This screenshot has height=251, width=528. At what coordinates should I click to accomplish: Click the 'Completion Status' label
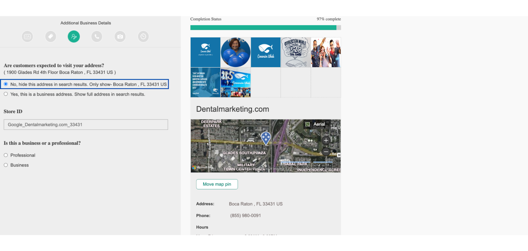[206, 19]
